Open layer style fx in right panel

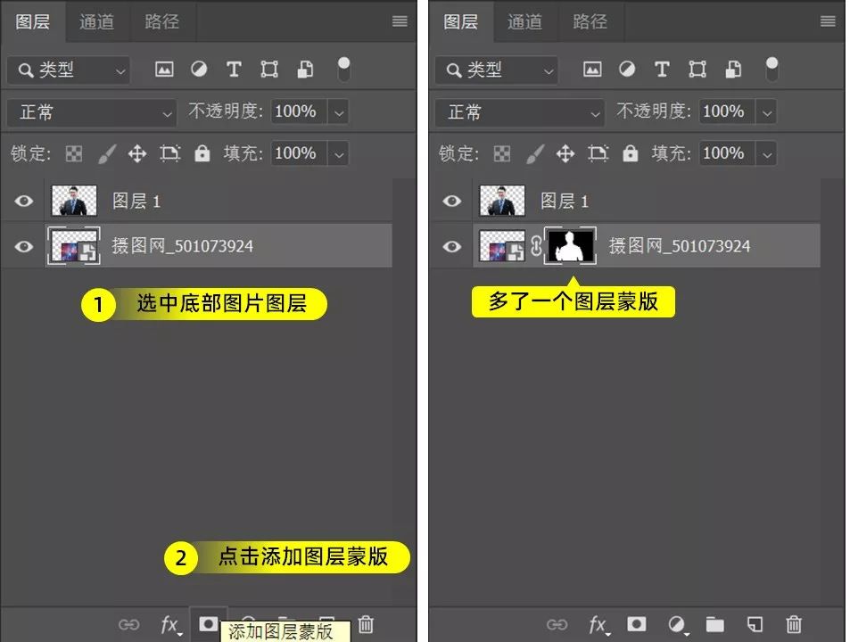(x=598, y=625)
